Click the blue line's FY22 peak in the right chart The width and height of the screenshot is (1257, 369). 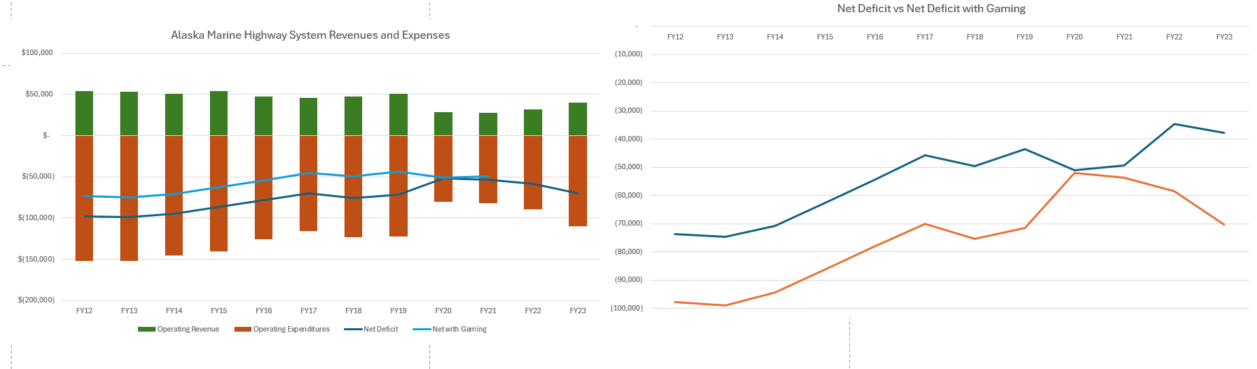tap(1174, 124)
